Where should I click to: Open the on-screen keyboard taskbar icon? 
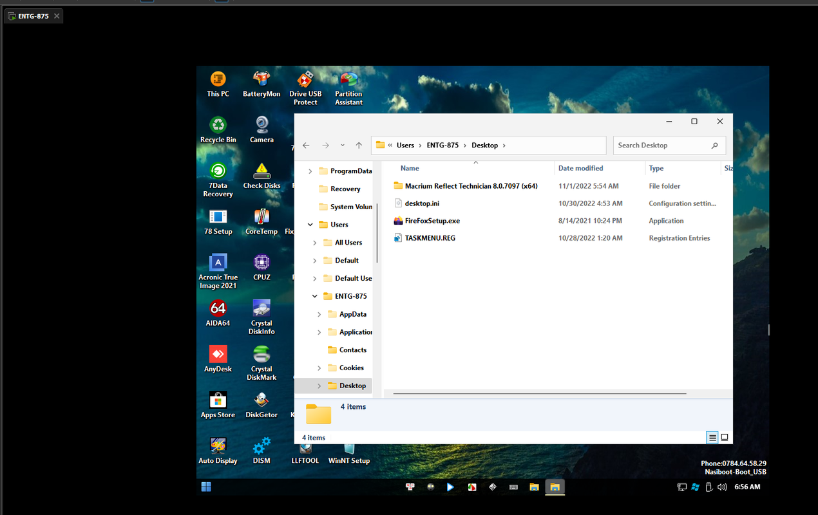click(513, 487)
